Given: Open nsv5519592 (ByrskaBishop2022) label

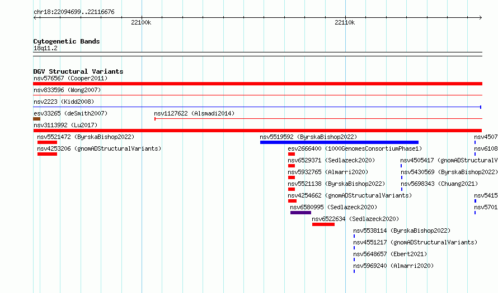Looking at the screenshot, I should click(x=308, y=137).
